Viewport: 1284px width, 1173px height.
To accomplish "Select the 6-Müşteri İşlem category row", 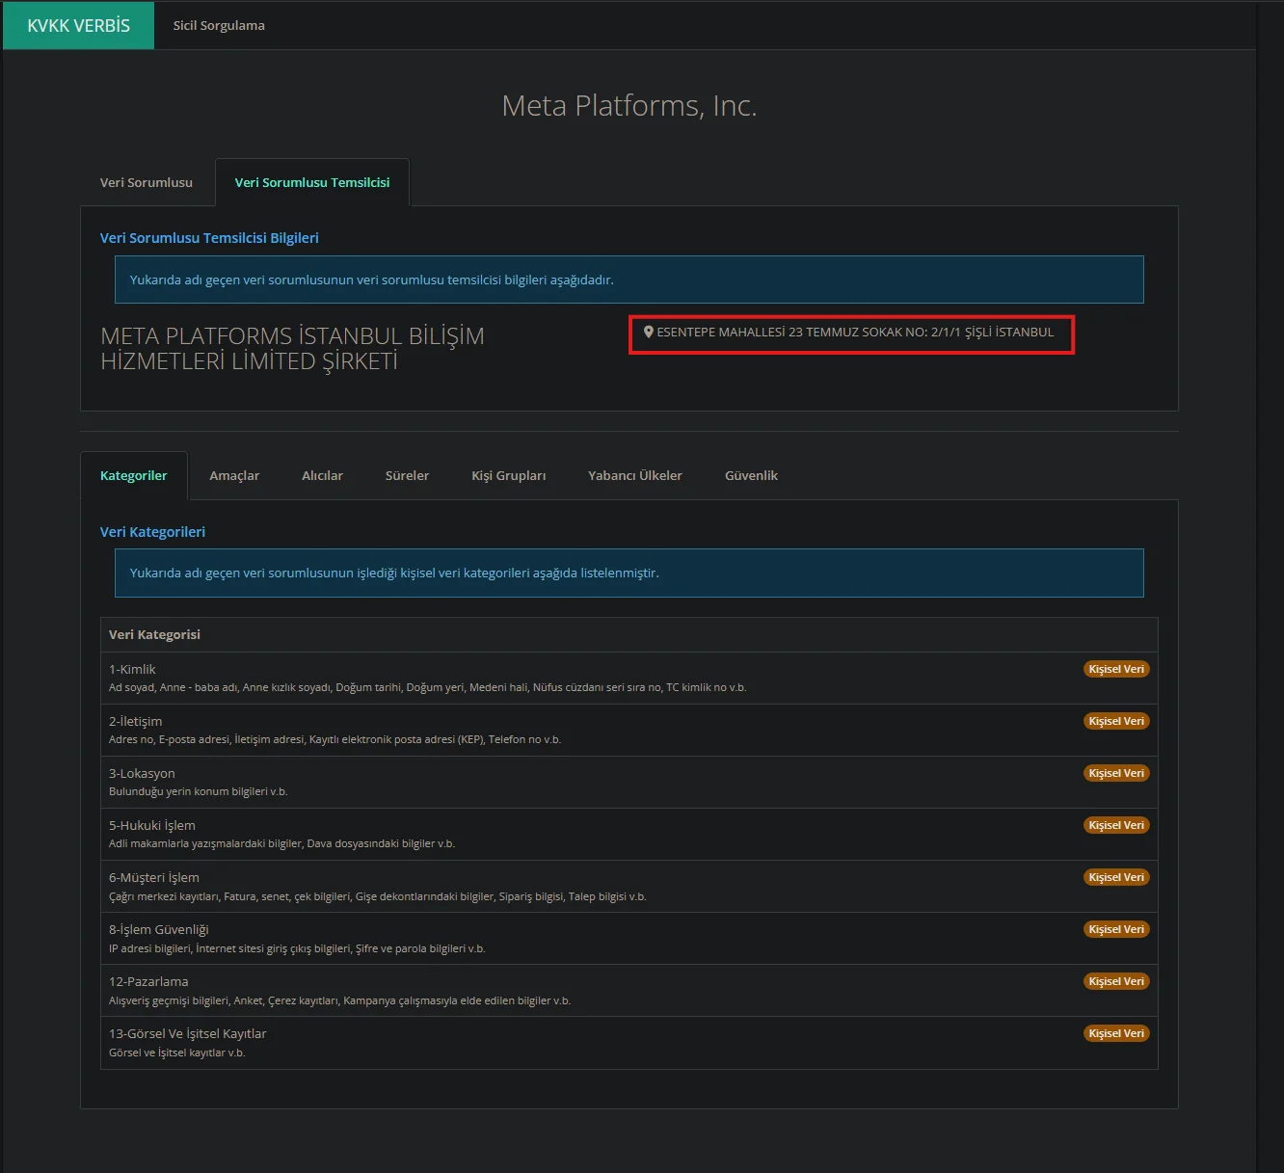I will (x=629, y=886).
